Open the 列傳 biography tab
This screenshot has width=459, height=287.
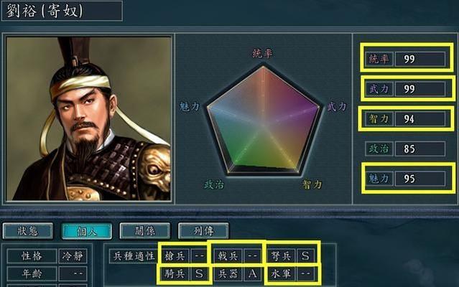(x=203, y=231)
